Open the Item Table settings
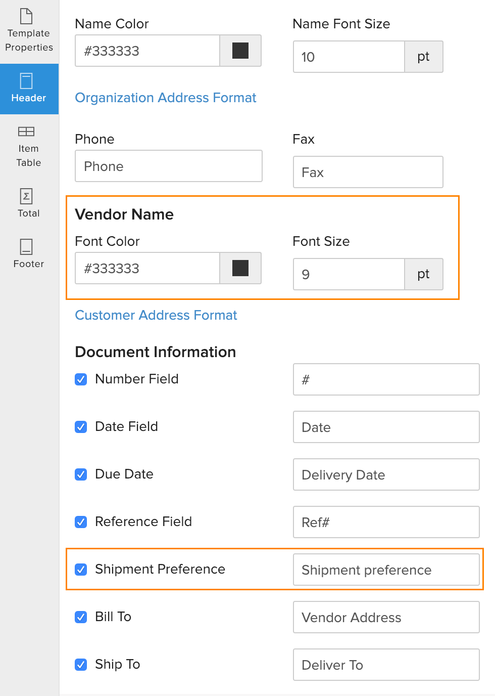Screen dimensions: 495x696 [x=28, y=147]
